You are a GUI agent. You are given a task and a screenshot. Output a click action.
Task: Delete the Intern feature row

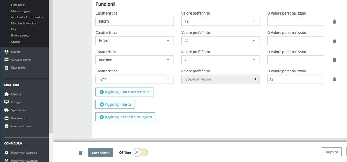pyautogui.click(x=334, y=21)
